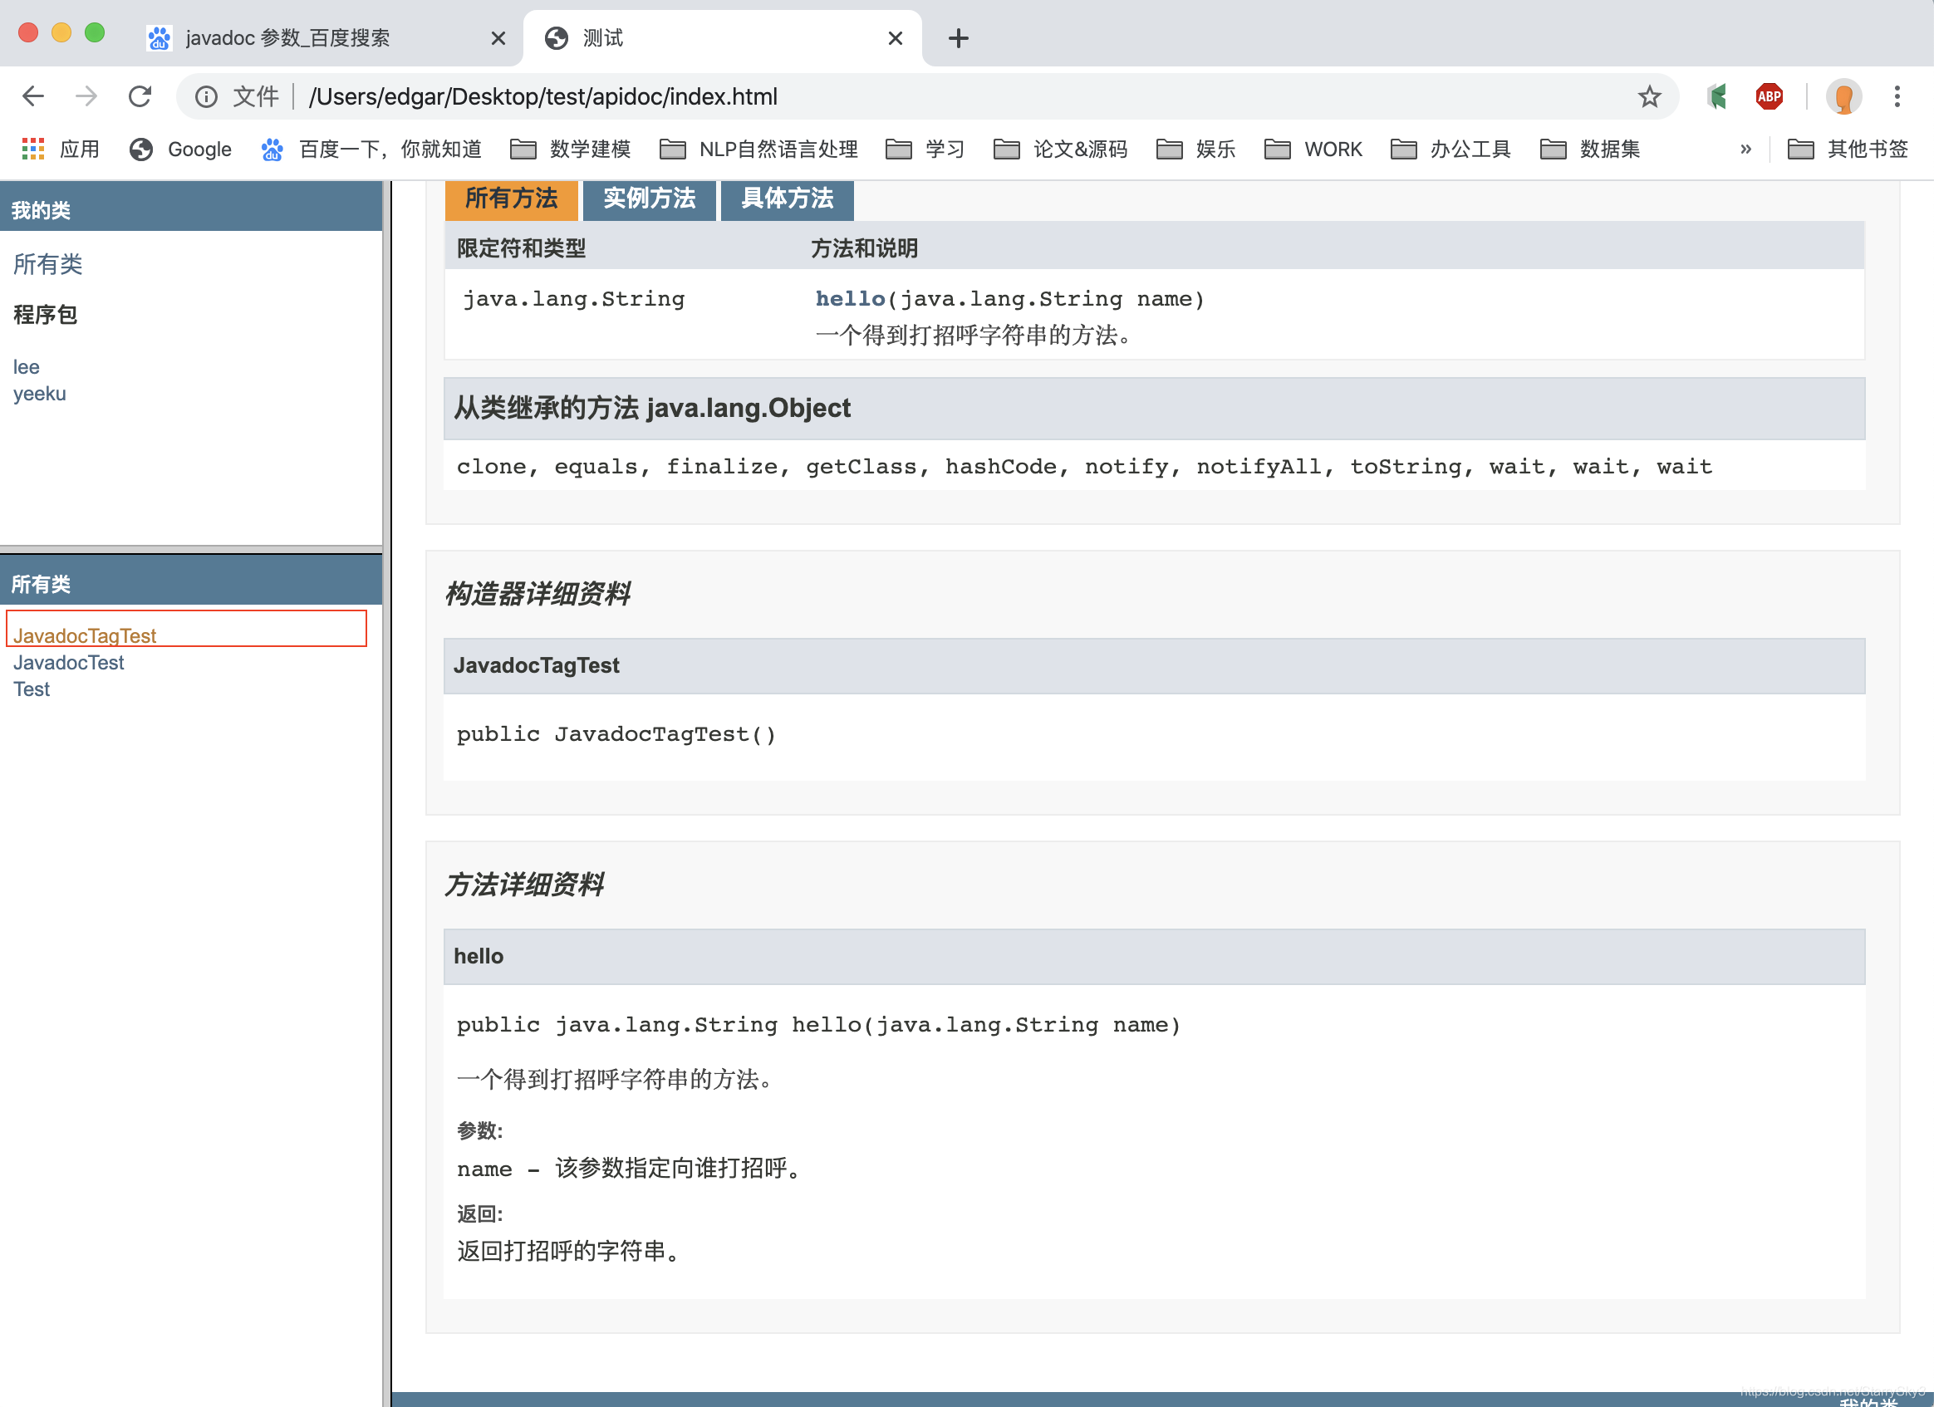Click the site info icon in address bar
1934x1407 pixels.
click(x=205, y=96)
